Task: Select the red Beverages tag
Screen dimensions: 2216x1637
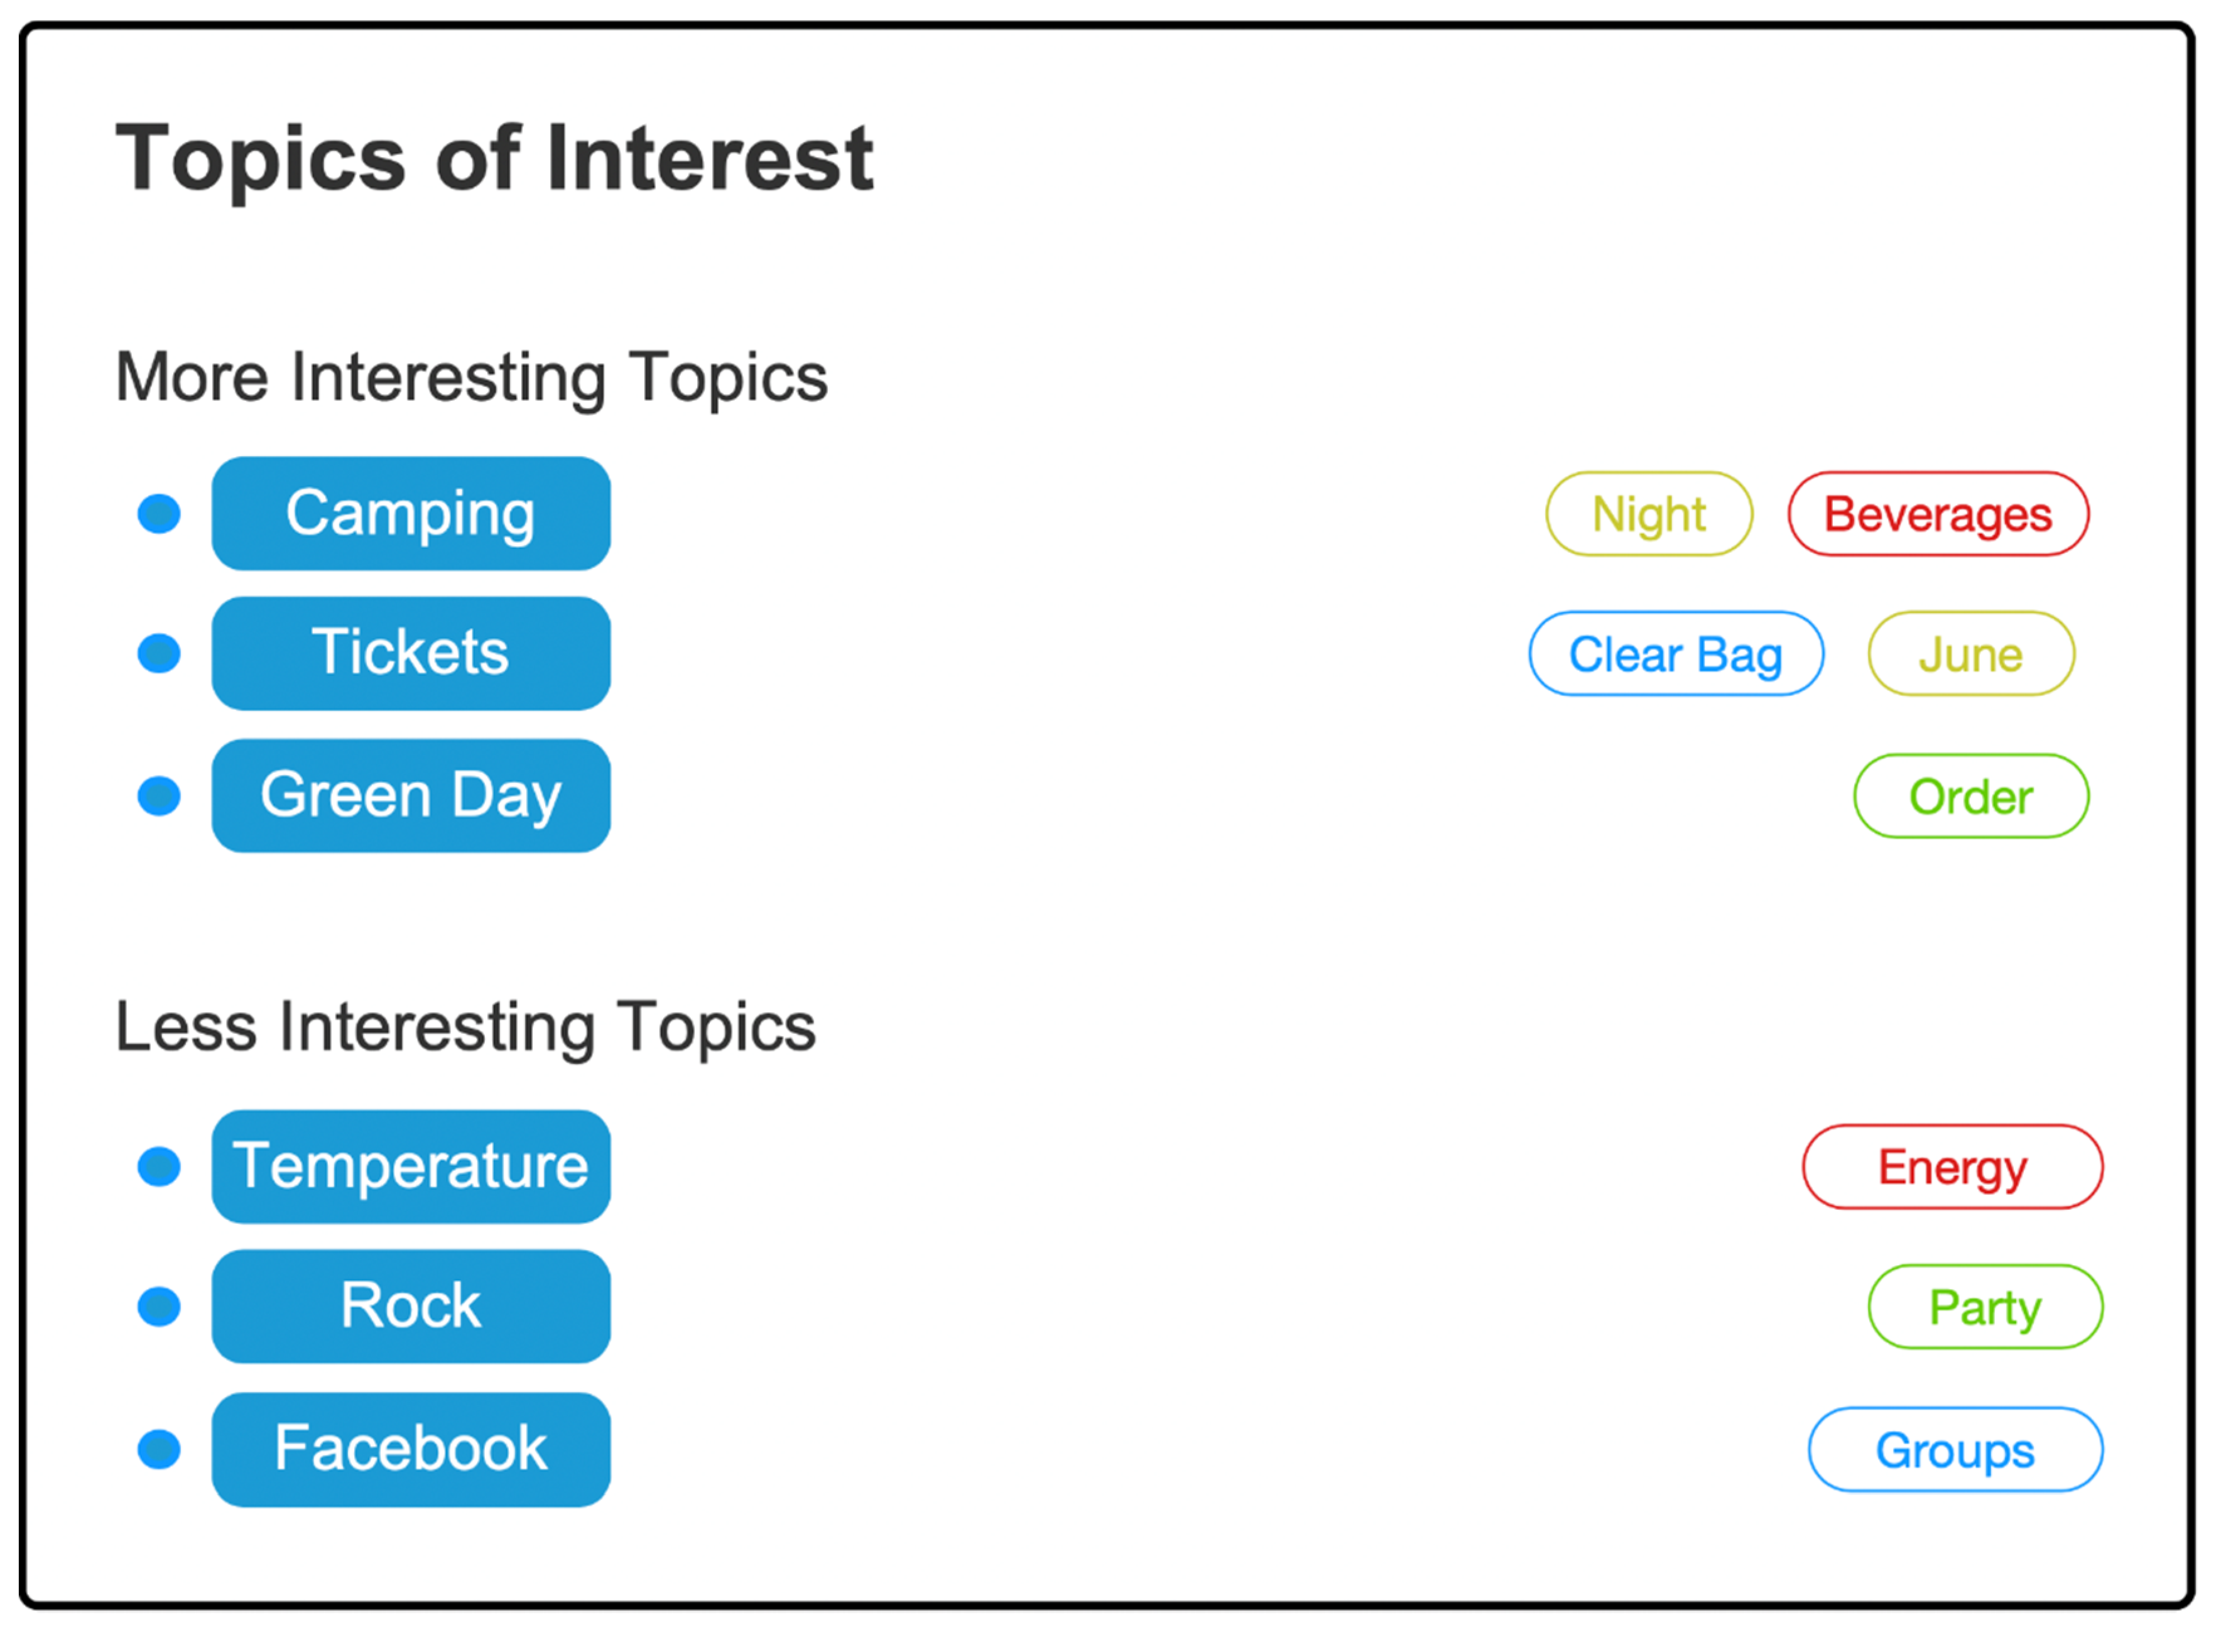Action: tap(1938, 514)
